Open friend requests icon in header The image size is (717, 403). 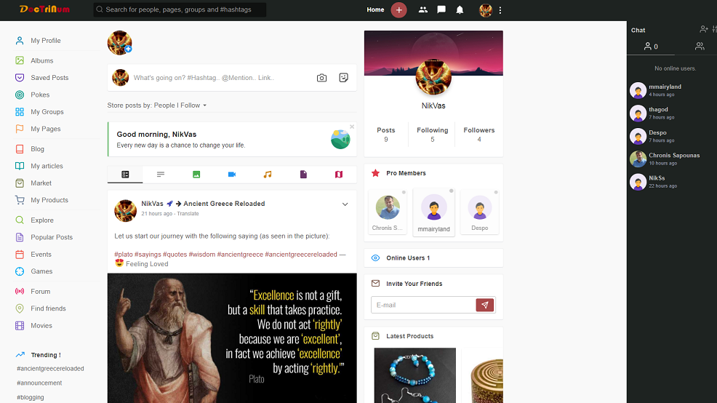coord(423,10)
